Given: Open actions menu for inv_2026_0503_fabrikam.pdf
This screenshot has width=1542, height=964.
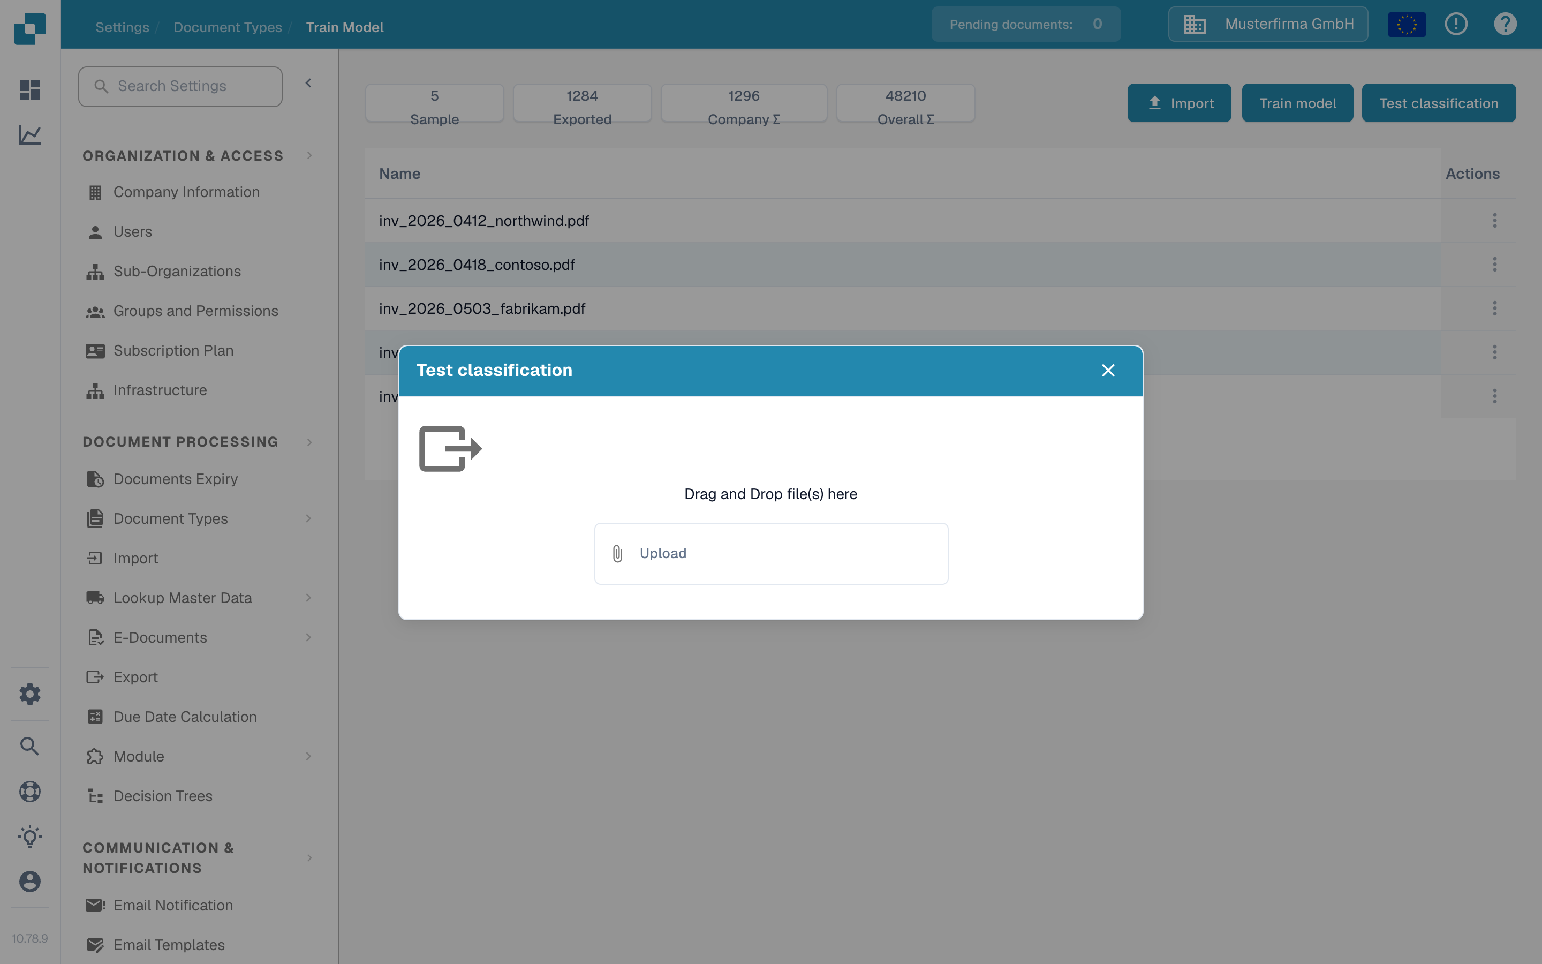Looking at the screenshot, I should tap(1494, 308).
